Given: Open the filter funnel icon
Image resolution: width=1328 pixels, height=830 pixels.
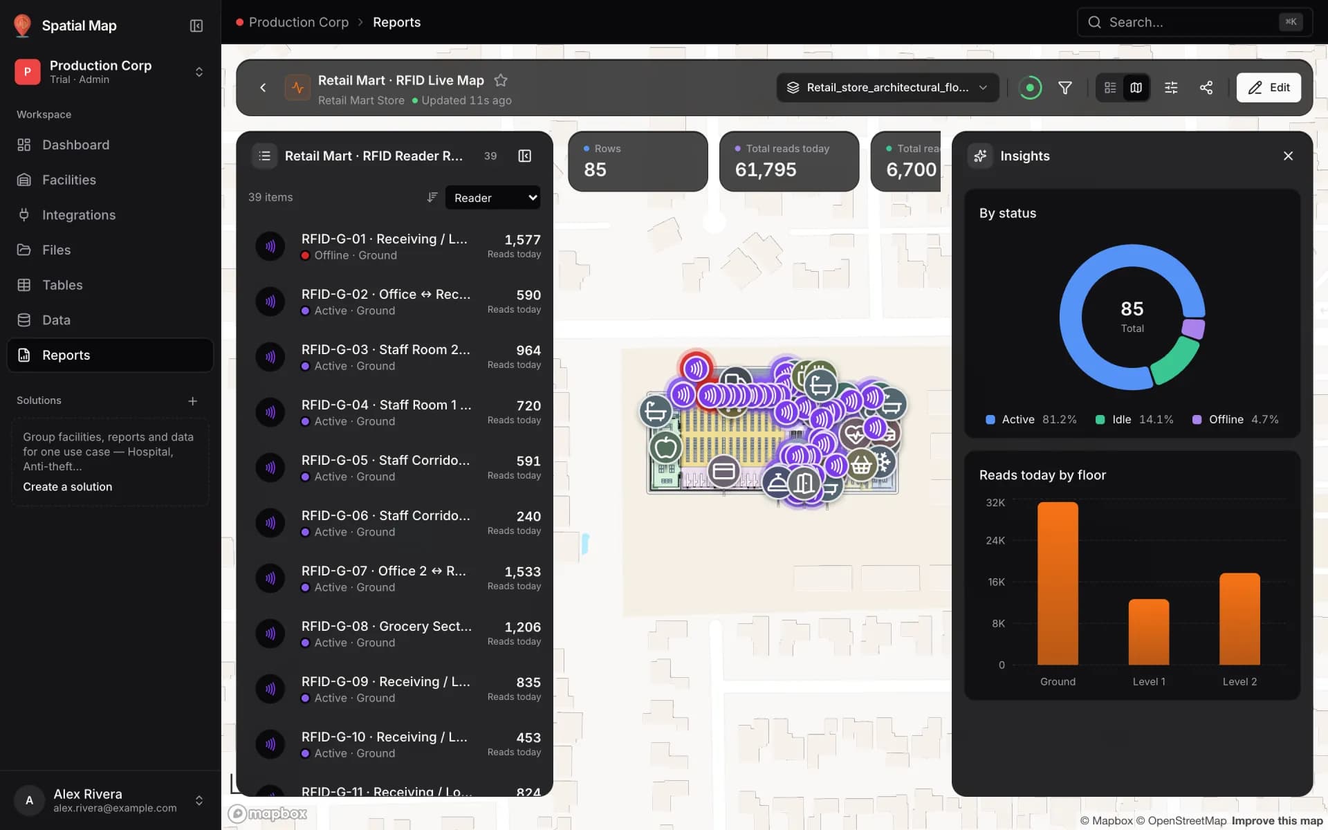Looking at the screenshot, I should click(1065, 88).
